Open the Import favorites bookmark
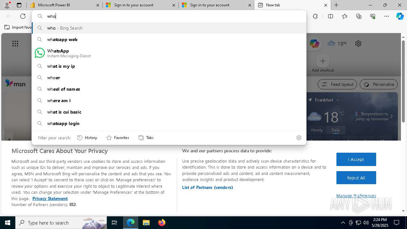The height and width of the screenshot is (229, 407). pos(18,27)
